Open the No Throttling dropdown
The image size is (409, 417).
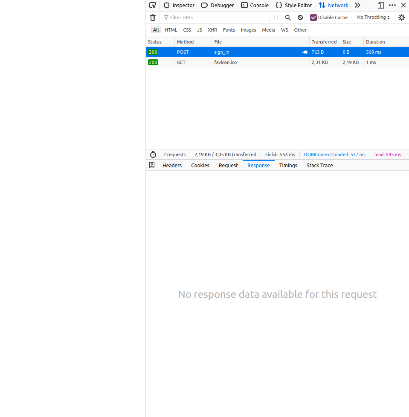pyautogui.click(x=373, y=17)
